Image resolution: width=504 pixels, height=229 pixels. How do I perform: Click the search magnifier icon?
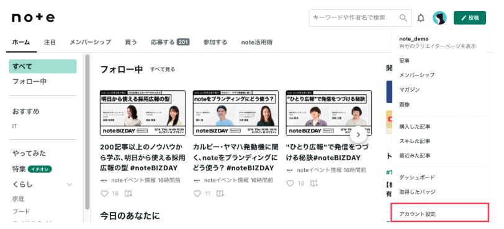tap(403, 18)
